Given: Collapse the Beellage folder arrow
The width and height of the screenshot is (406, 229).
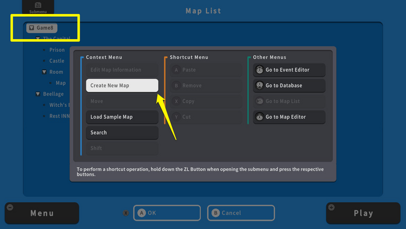Looking at the screenshot, I should click(x=38, y=94).
